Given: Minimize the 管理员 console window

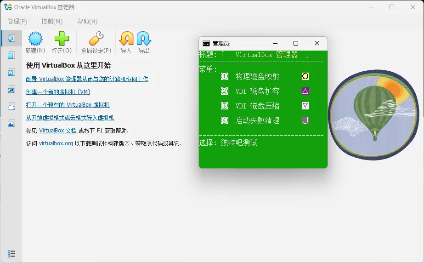Looking at the screenshot, I should [x=275, y=43].
